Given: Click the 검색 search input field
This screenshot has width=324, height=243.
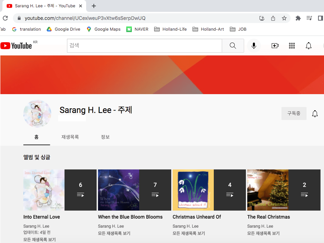Looking at the screenshot, I should [144, 46].
